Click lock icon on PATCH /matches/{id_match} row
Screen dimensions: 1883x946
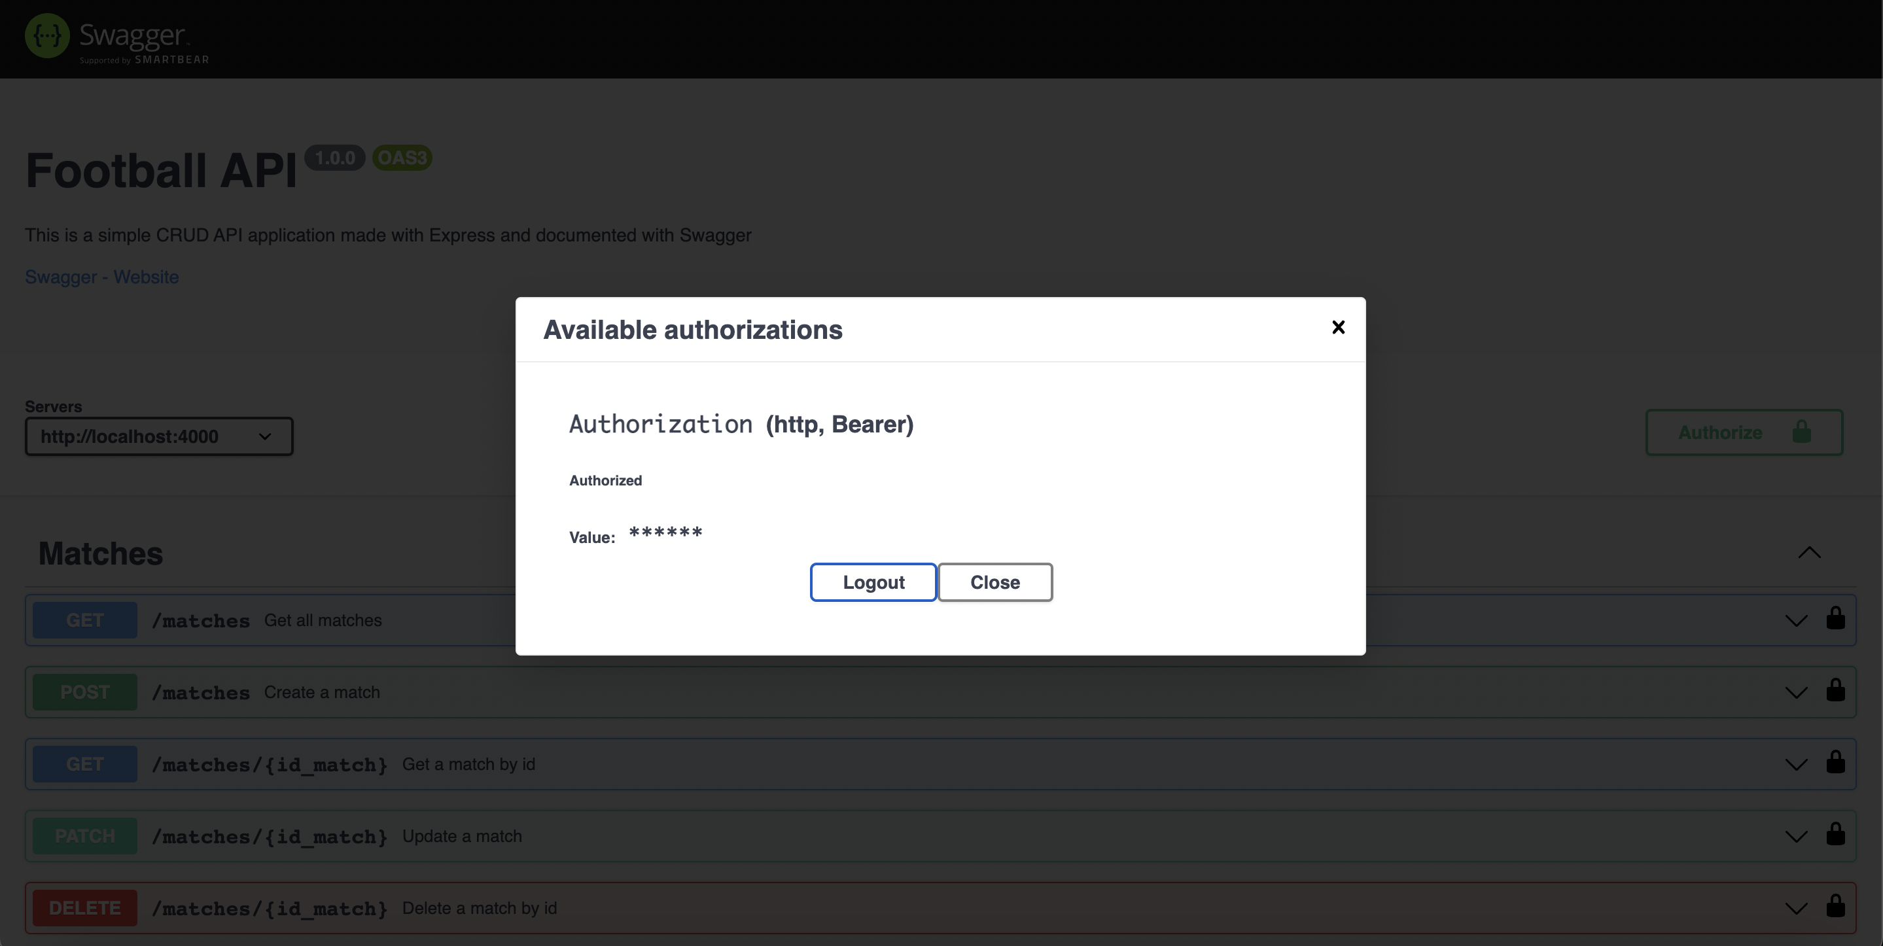(x=1835, y=834)
